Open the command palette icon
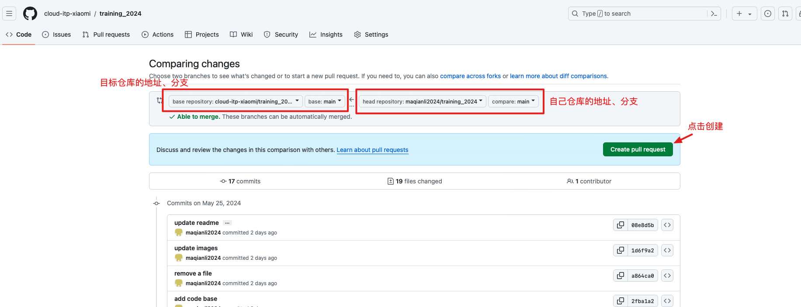 click(x=714, y=14)
